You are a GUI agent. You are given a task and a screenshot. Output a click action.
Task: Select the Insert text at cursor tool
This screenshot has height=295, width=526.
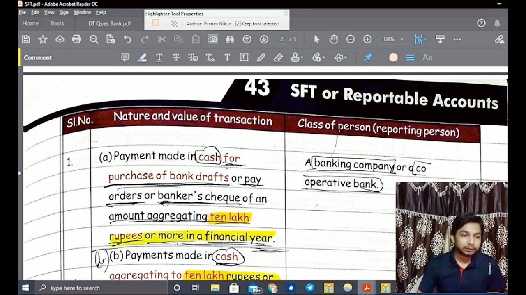click(x=210, y=58)
